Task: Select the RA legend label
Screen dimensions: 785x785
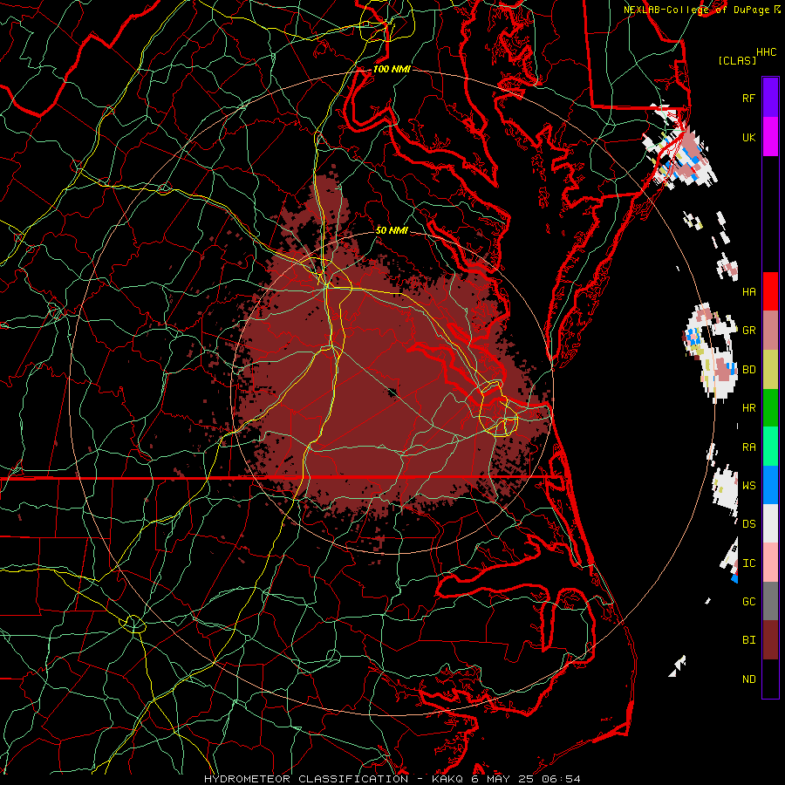Action: (x=748, y=447)
